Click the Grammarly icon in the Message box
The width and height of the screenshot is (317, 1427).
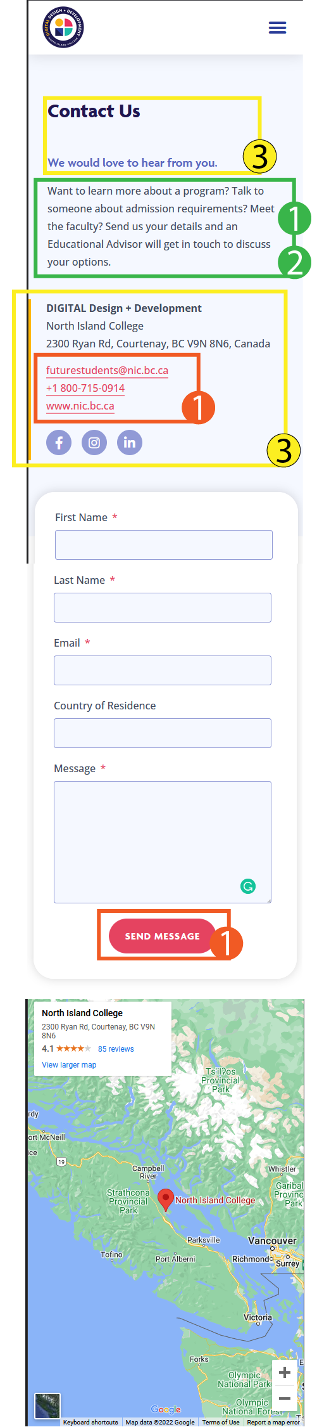coord(248,886)
